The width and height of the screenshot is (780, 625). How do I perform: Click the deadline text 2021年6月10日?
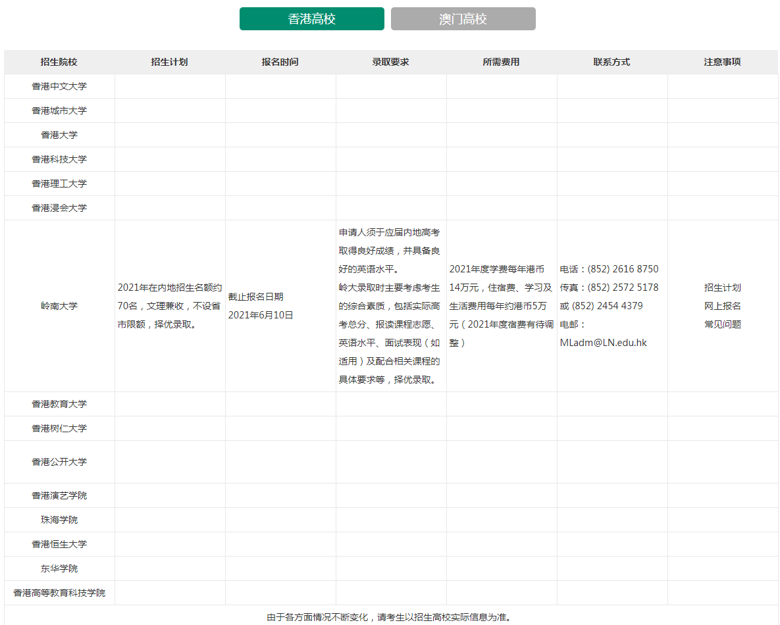click(261, 315)
